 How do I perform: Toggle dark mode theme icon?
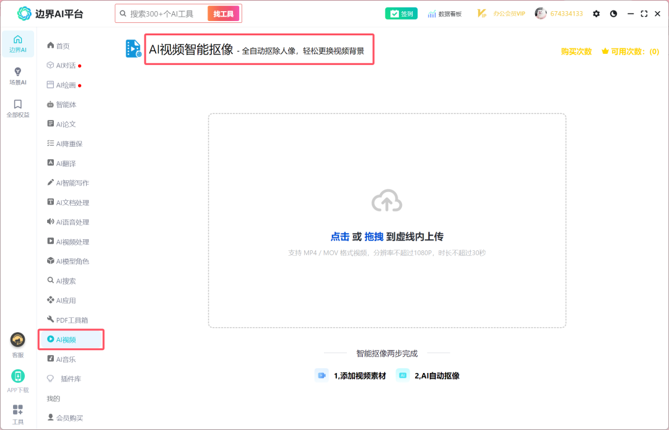[x=613, y=14]
